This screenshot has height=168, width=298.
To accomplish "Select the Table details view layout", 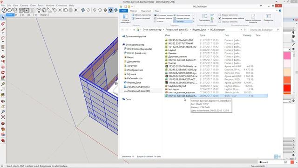I will coord(183,21).
